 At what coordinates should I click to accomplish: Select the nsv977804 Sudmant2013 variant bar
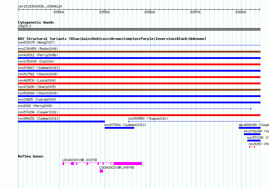click(x=119, y=128)
